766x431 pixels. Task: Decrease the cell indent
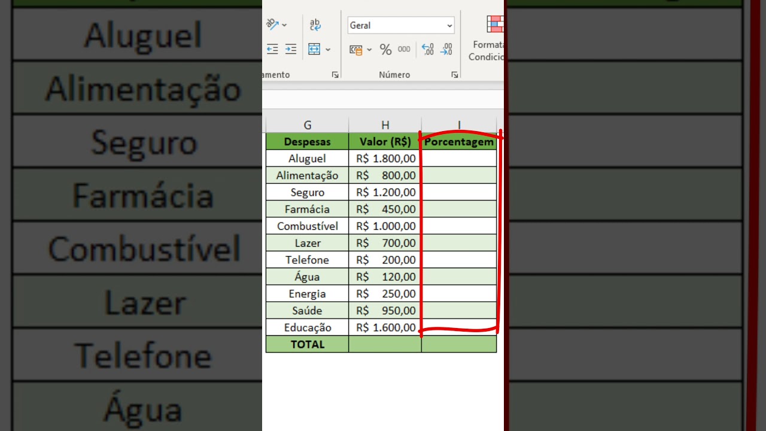[x=272, y=49]
